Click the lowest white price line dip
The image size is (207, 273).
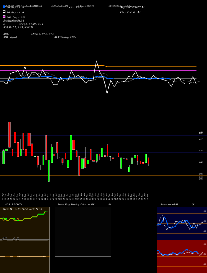coord(107,93)
